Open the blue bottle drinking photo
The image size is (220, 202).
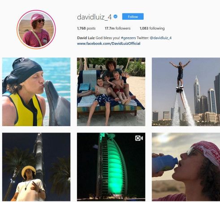click(186, 167)
